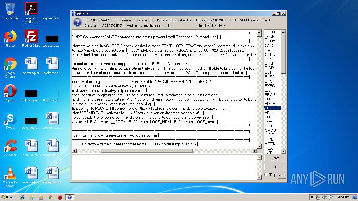This screenshot has width=358, height=201.
Task: Click help text vertical scroll down arrow
Action: click(259, 146)
